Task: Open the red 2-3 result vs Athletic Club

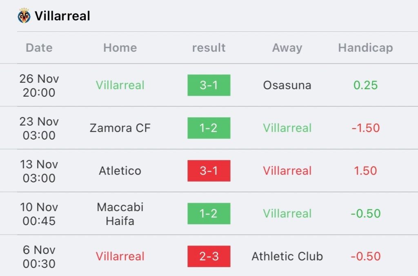Action: (209, 256)
